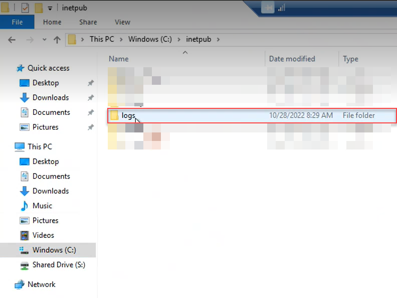
Task: Click the pin icon beside Quick access Pictures
Action: pos(90,127)
